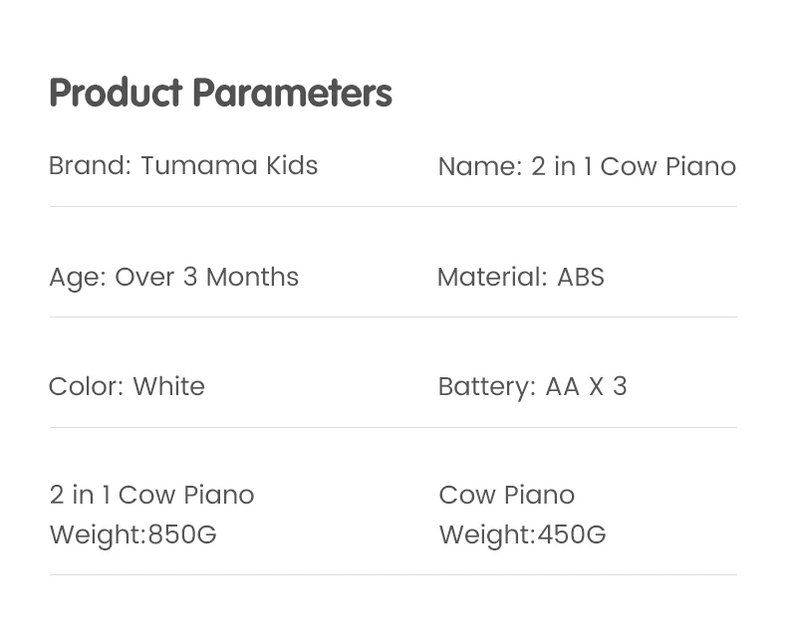Click the word Months in the age row
The width and height of the screenshot is (787, 633).
pyautogui.click(x=252, y=278)
